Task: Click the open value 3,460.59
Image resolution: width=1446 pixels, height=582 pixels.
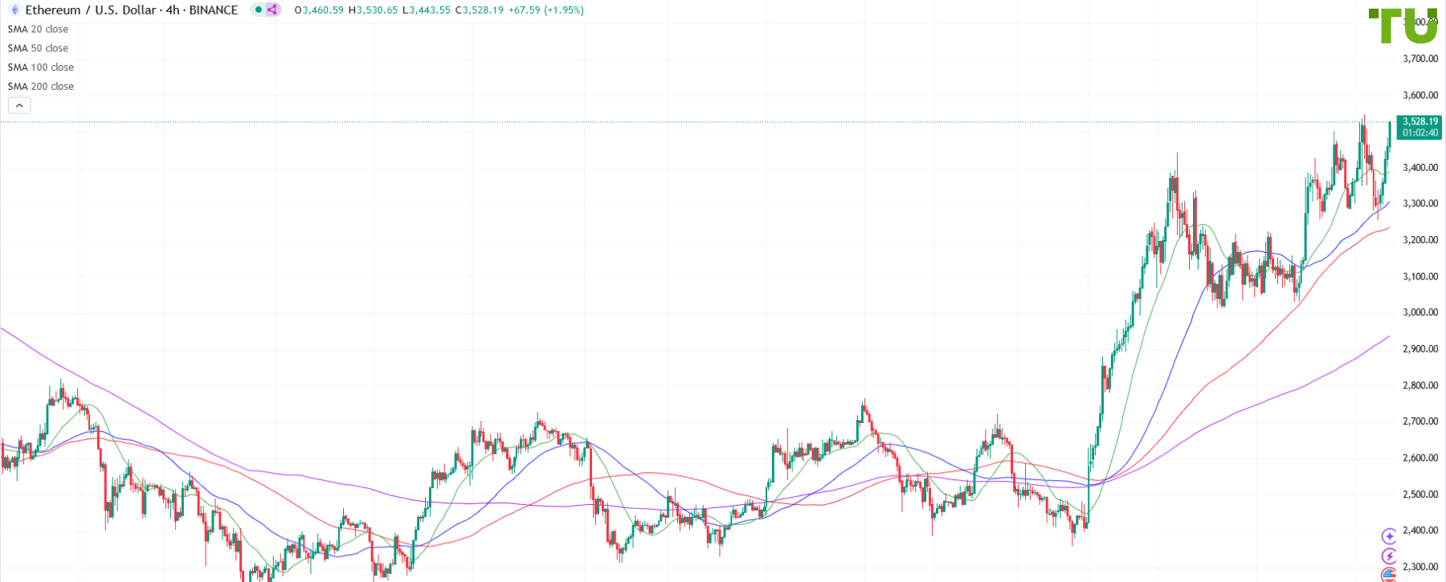Action: [x=323, y=10]
